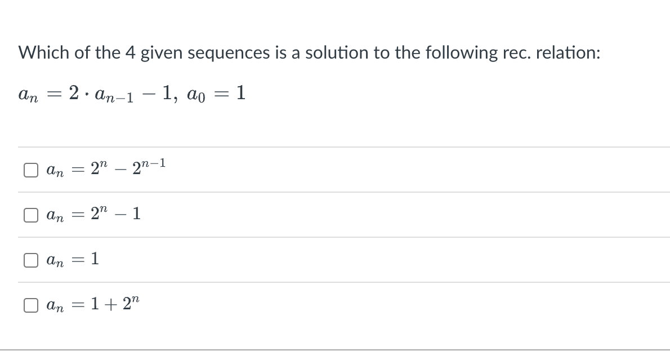Click the initial condition a₀ = 1
Viewport: 670px width, 351px height.
217,93
